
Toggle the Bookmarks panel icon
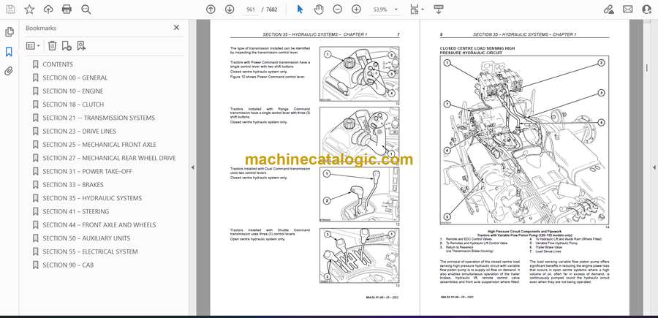pyautogui.click(x=10, y=52)
